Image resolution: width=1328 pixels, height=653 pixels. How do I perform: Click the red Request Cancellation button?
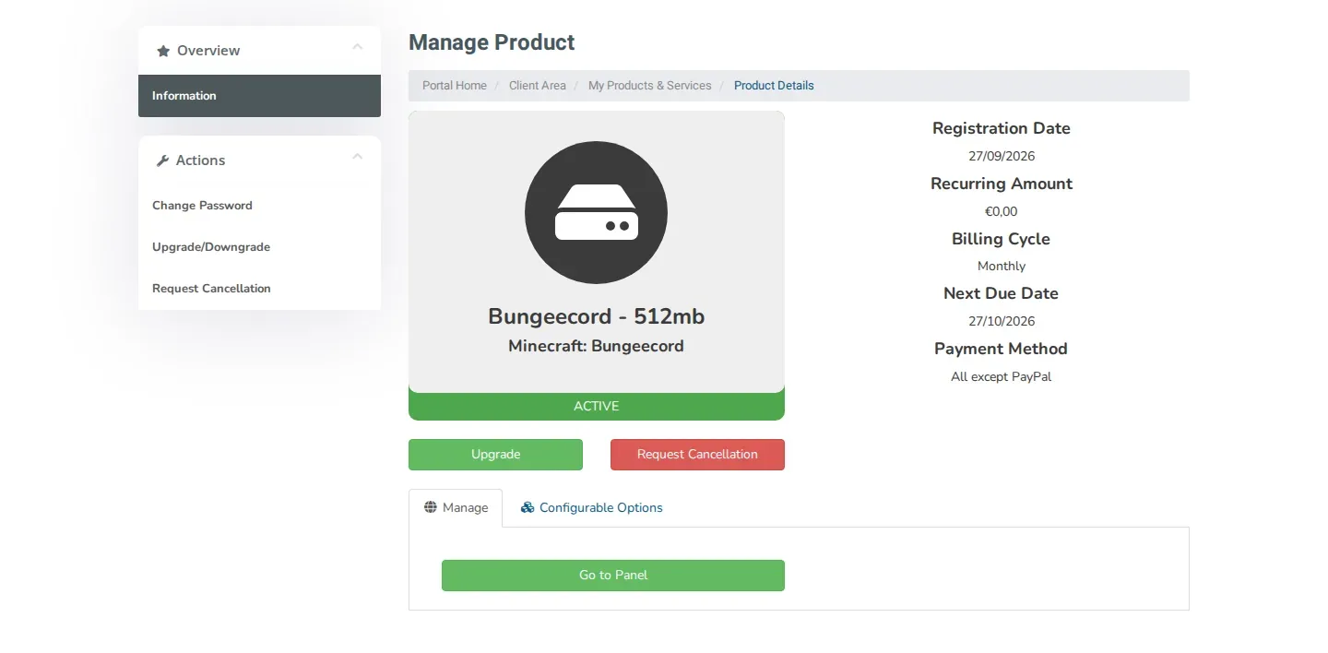[697, 455]
